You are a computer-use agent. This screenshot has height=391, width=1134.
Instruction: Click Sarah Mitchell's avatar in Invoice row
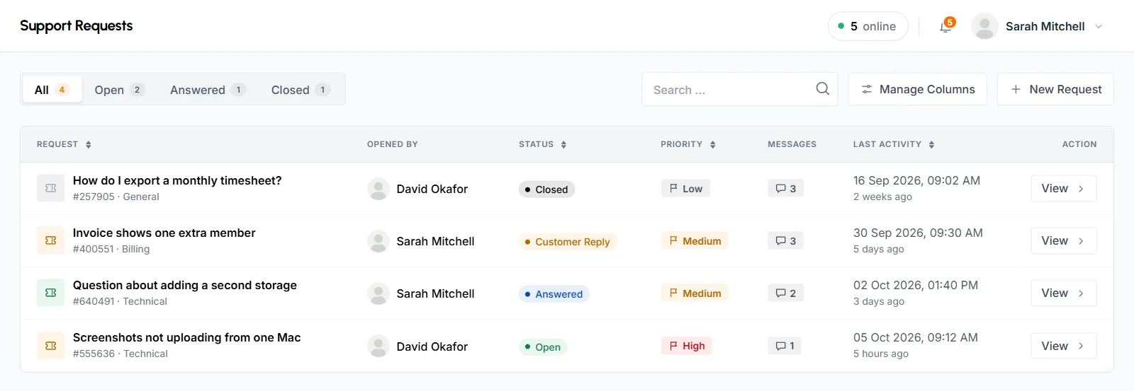[378, 241]
